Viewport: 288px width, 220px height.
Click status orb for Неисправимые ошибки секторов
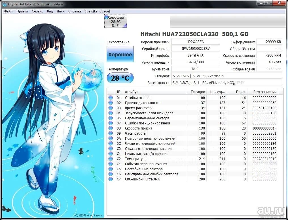click(111, 174)
